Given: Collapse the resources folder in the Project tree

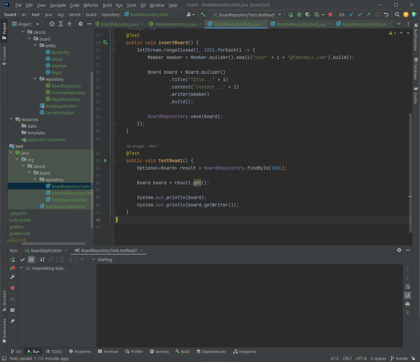Looking at the screenshot, I should click(x=11, y=119).
